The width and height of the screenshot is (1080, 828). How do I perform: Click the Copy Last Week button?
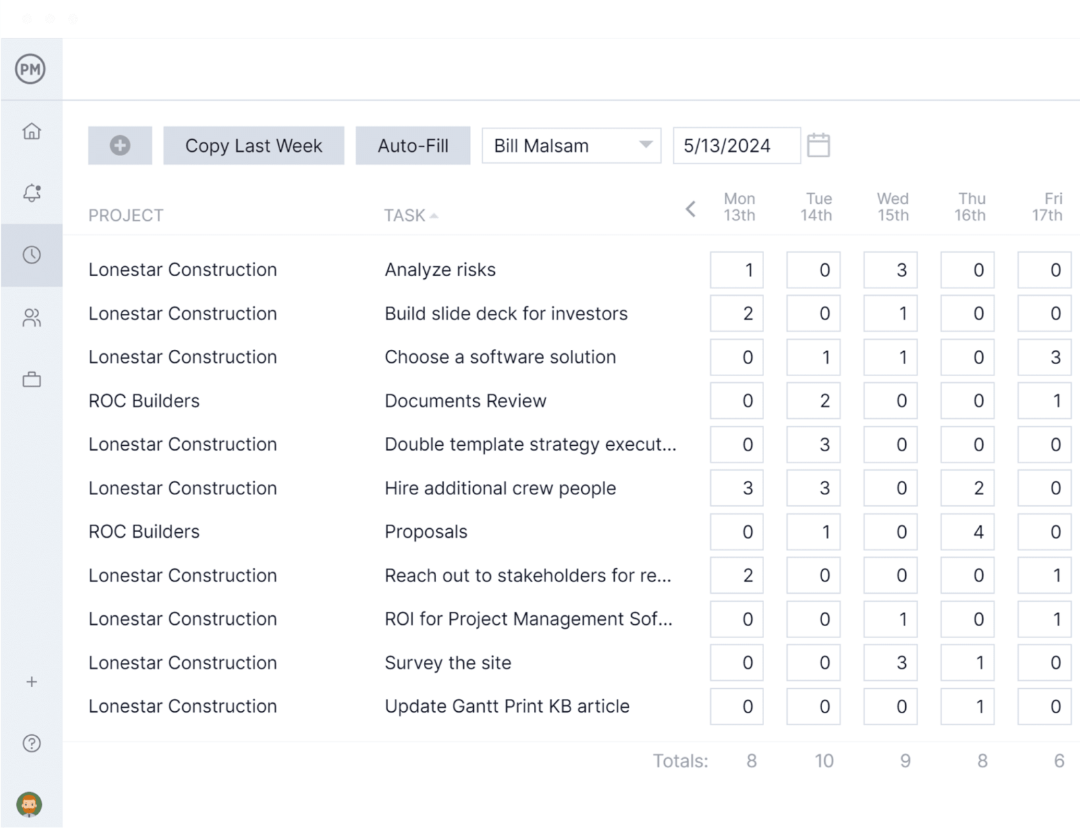tap(254, 145)
